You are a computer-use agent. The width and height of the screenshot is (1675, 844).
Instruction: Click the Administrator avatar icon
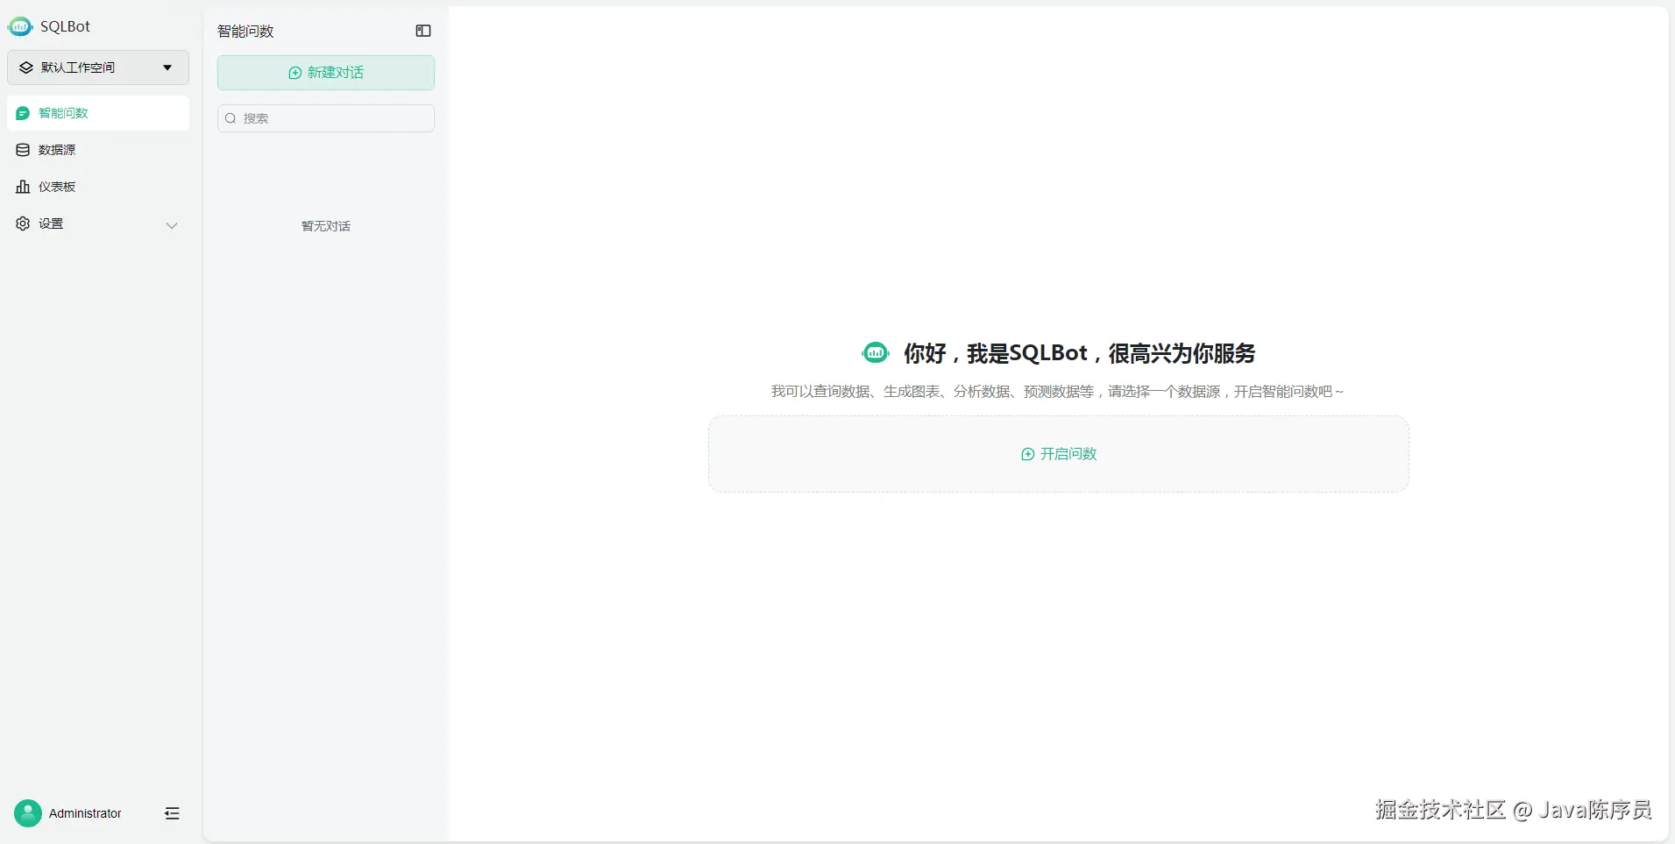(x=28, y=813)
